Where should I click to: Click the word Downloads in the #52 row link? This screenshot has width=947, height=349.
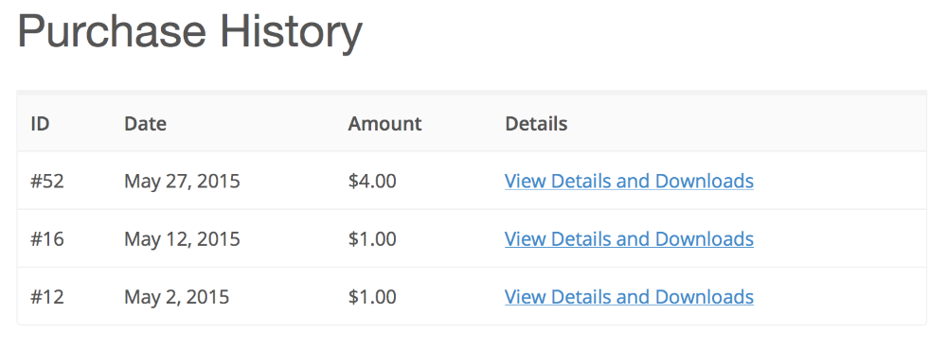[705, 181]
